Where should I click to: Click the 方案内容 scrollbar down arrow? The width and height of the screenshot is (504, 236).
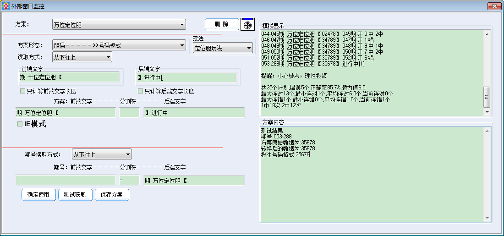(487, 218)
